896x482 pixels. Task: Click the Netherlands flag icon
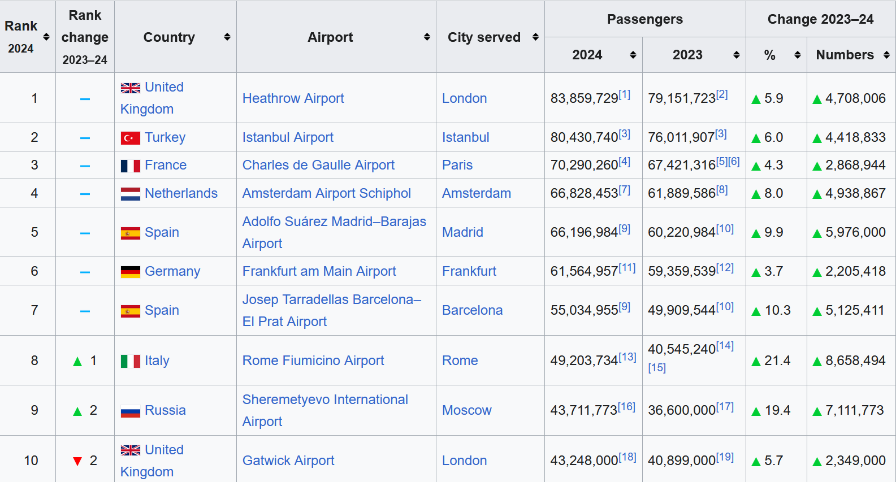[x=131, y=194]
